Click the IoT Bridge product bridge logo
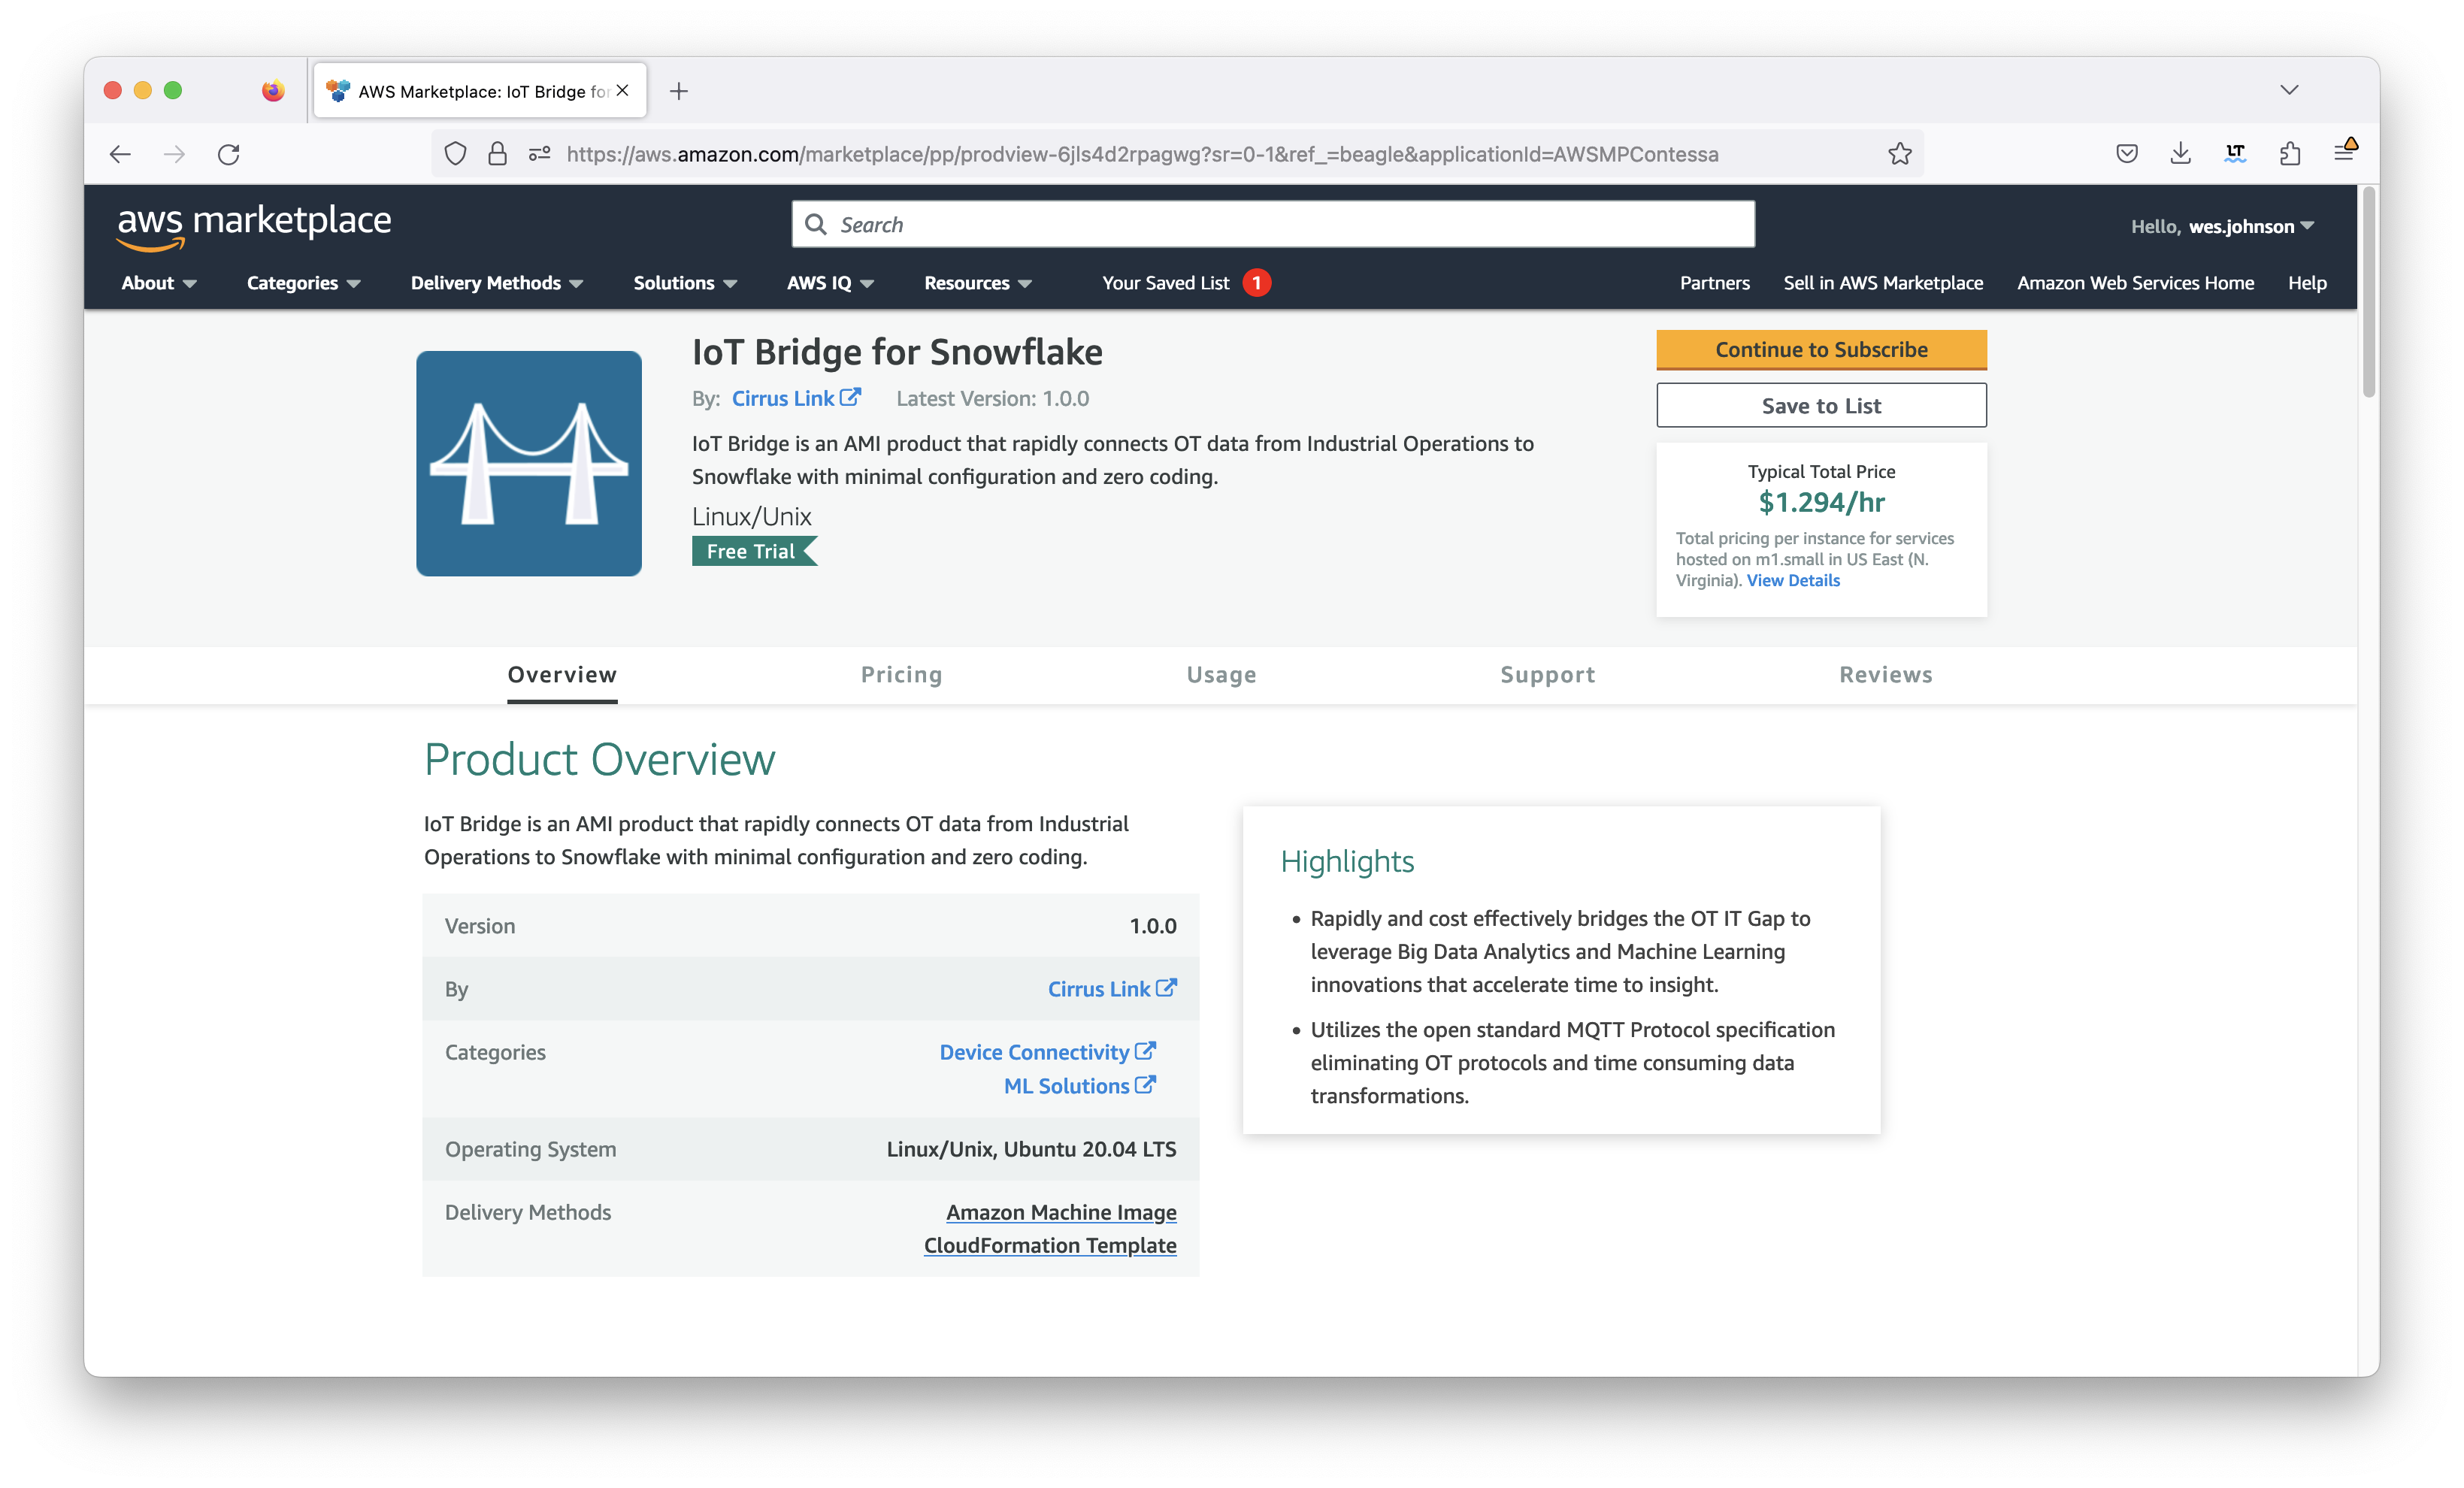Viewport: 2464px width, 1488px height. pyautogui.click(x=529, y=463)
